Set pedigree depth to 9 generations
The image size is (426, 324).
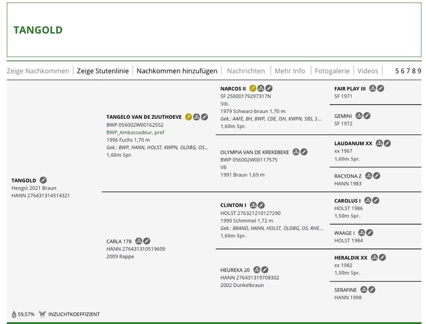tap(418, 71)
